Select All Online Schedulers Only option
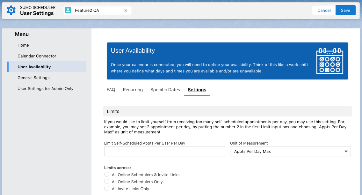 (107, 182)
